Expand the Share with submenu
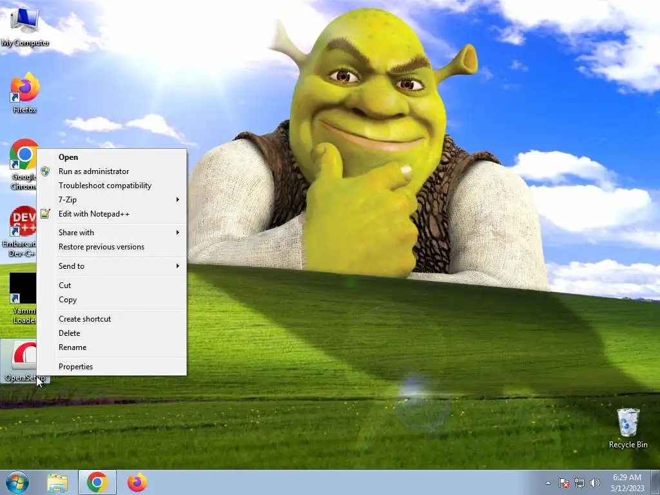This screenshot has height=495, width=660. pyautogui.click(x=112, y=232)
